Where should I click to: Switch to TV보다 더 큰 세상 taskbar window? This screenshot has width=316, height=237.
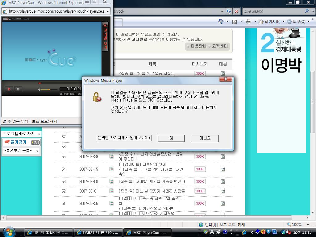98,233
